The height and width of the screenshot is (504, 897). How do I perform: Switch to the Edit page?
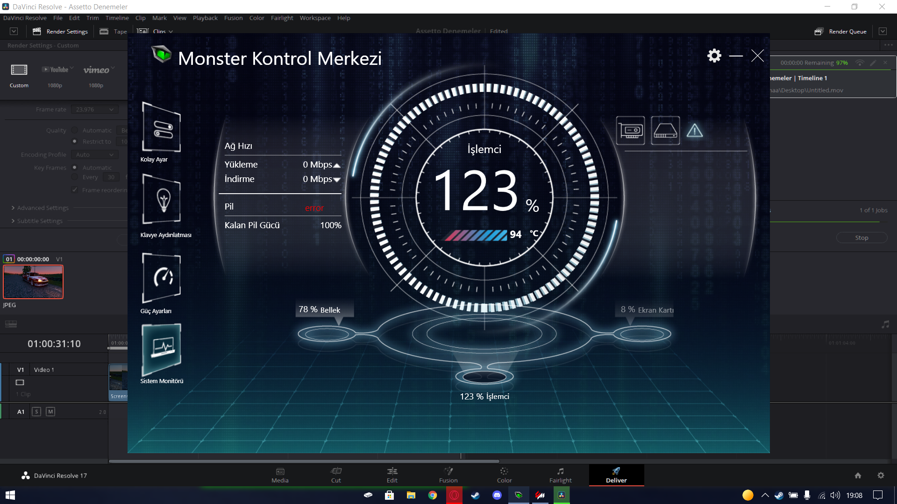pyautogui.click(x=392, y=475)
